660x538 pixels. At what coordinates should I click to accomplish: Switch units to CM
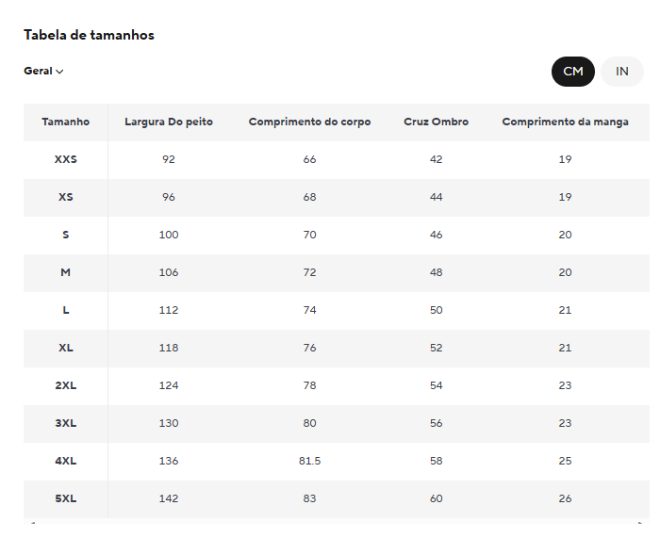(x=573, y=72)
